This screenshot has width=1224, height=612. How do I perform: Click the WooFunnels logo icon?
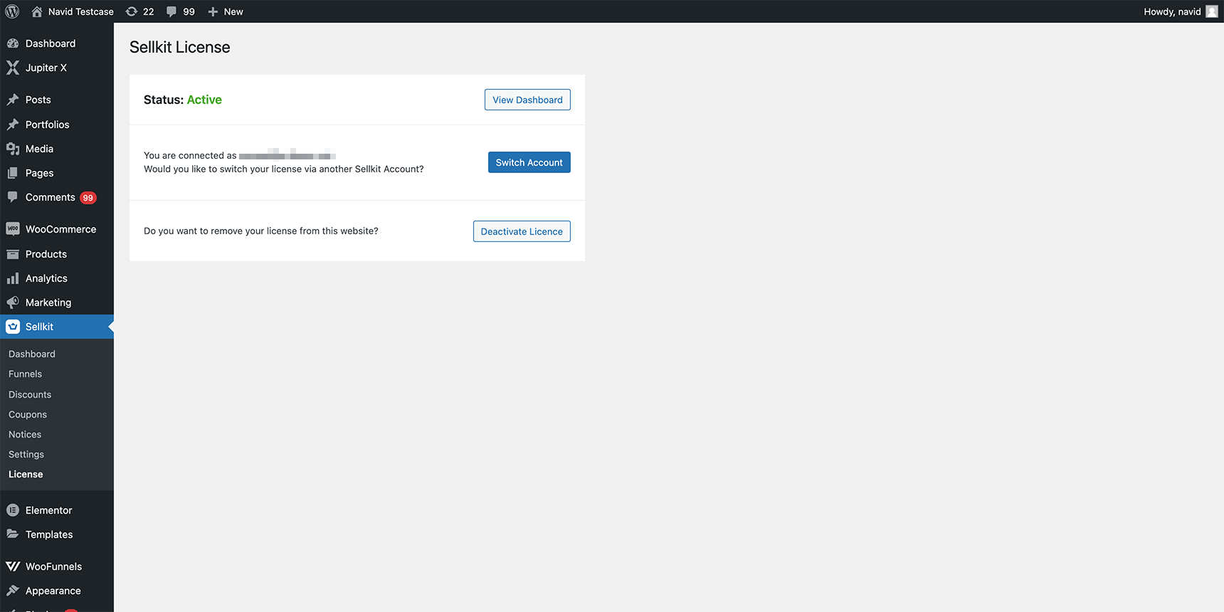tap(13, 566)
